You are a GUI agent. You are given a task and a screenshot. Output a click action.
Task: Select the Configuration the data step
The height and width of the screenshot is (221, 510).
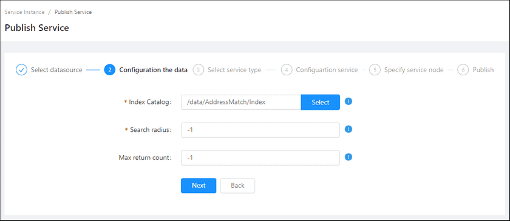[x=153, y=70]
